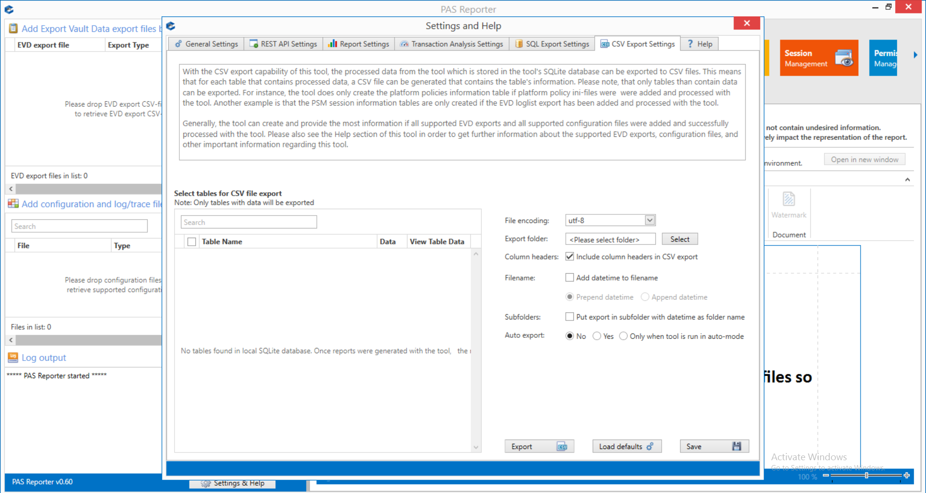The image size is (926, 493).
Task: Open Session Management tile
Action: click(819, 58)
